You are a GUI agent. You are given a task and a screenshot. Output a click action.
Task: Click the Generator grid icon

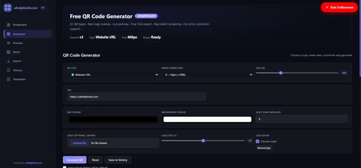tap(9, 34)
